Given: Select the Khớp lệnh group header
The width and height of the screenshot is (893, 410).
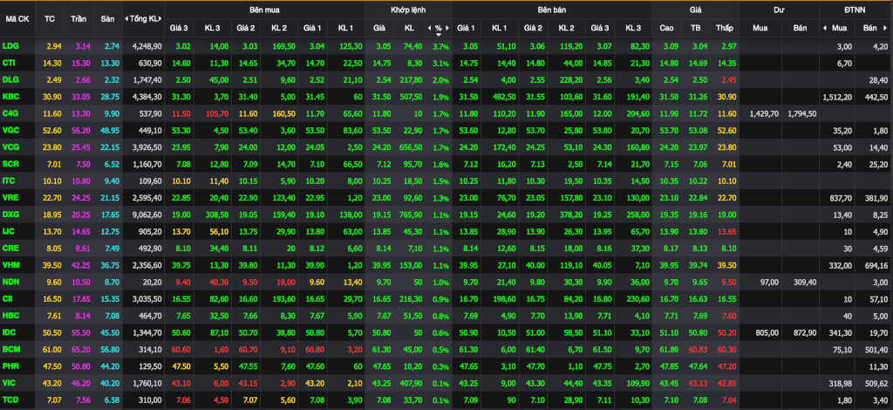Looking at the screenshot, I should coord(408,10).
